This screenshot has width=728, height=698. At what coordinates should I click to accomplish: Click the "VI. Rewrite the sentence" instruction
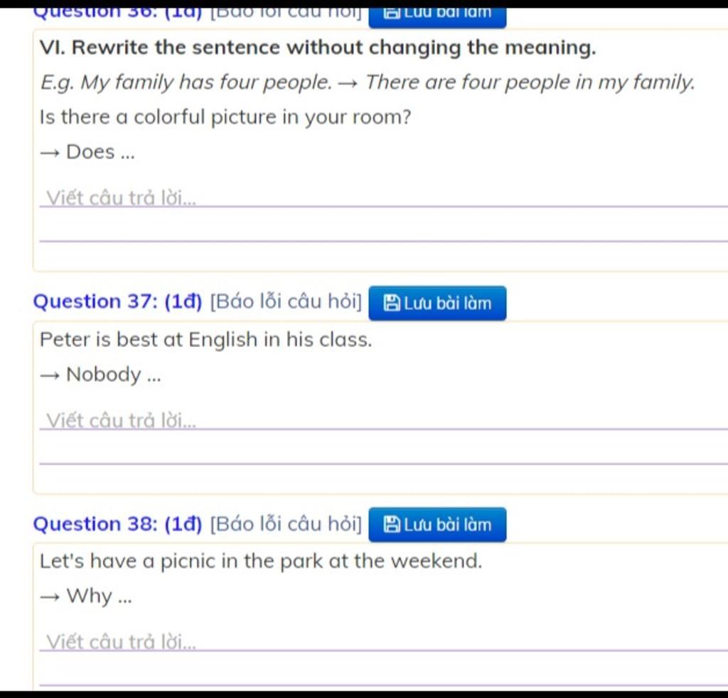coord(318,48)
